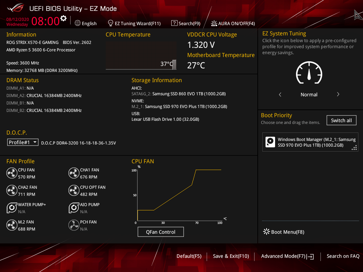Click Default(F5) to load defaults
Image resolution: width=363 pixels, height=272 pixels.
(x=189, y=256)
